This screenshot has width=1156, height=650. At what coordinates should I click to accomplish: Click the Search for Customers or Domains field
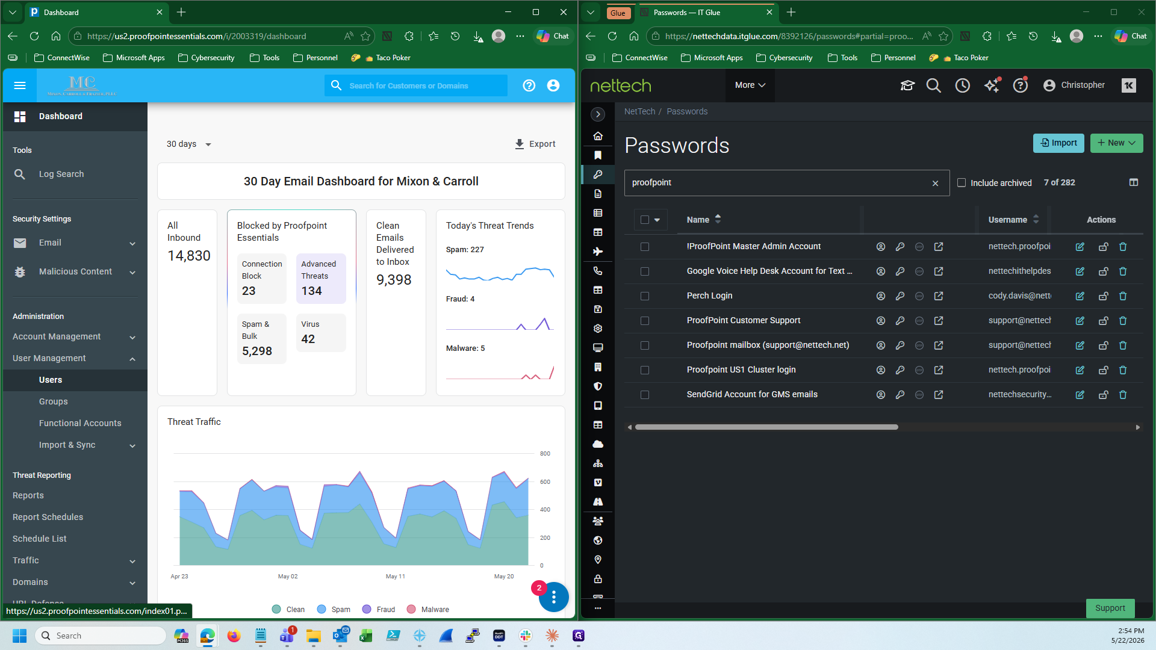[416, 85]
